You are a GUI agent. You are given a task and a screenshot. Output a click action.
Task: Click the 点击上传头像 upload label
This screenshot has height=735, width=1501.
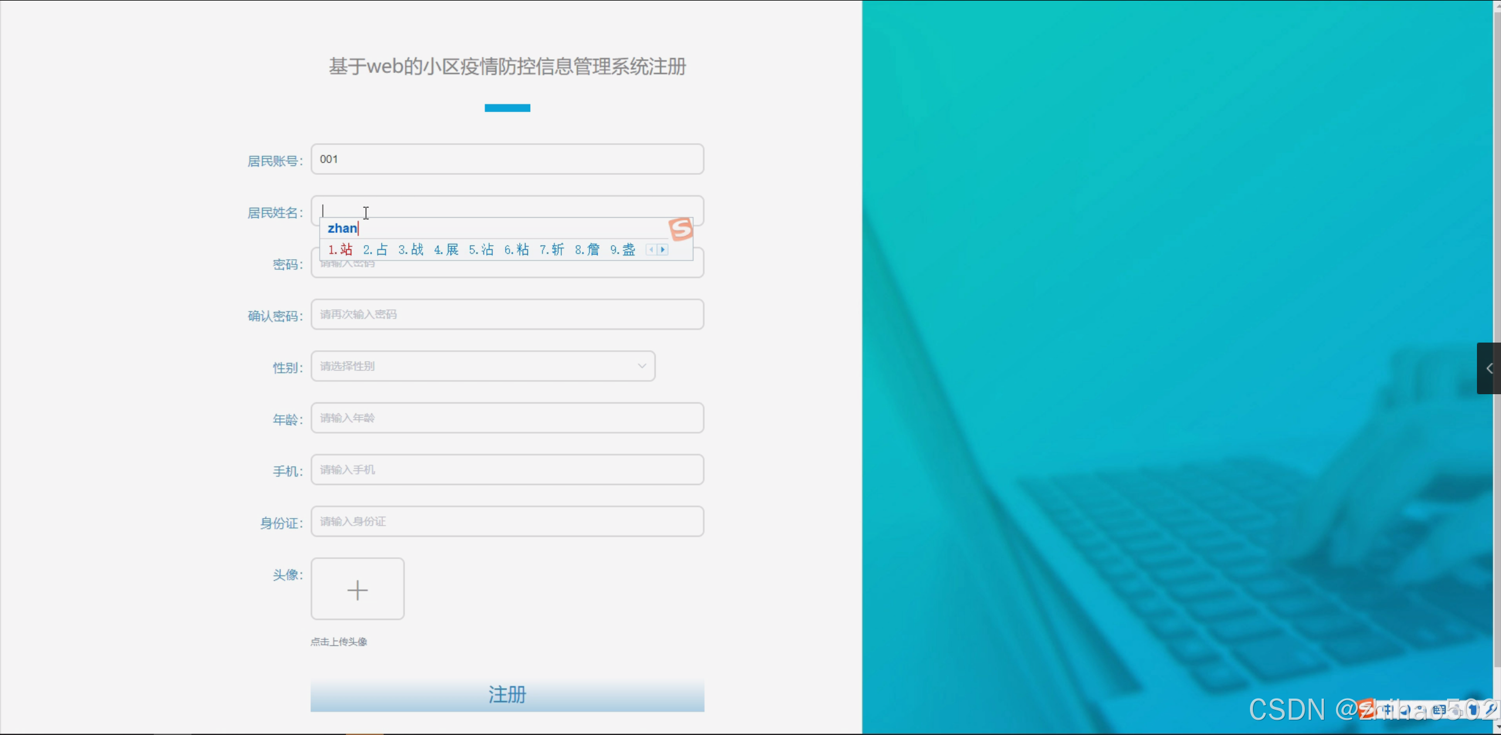pyautogui.click(x=339, y=641)
